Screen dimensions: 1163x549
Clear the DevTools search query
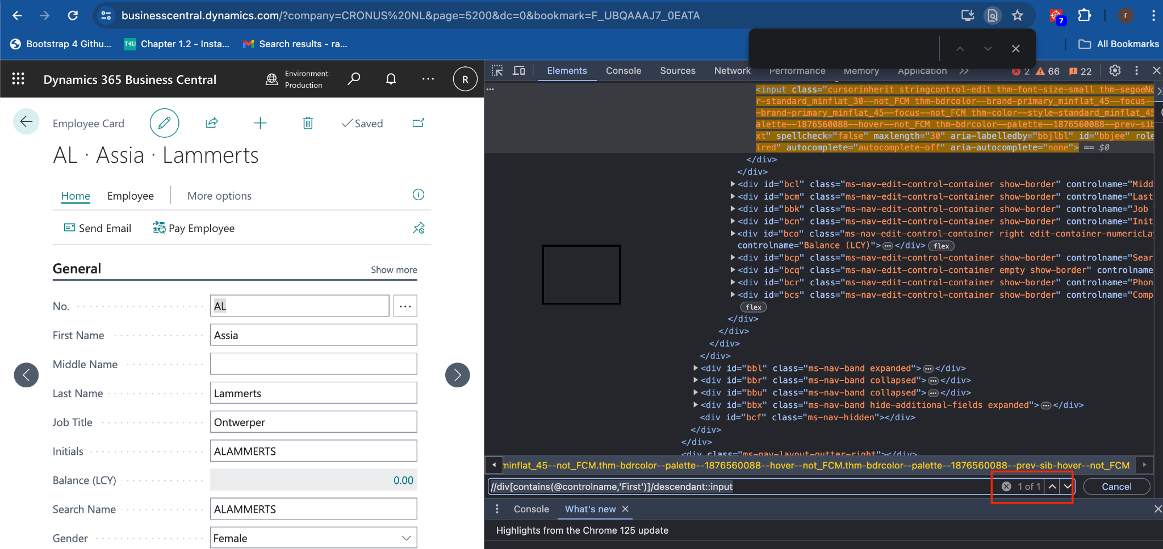[x=1006, y=487]
